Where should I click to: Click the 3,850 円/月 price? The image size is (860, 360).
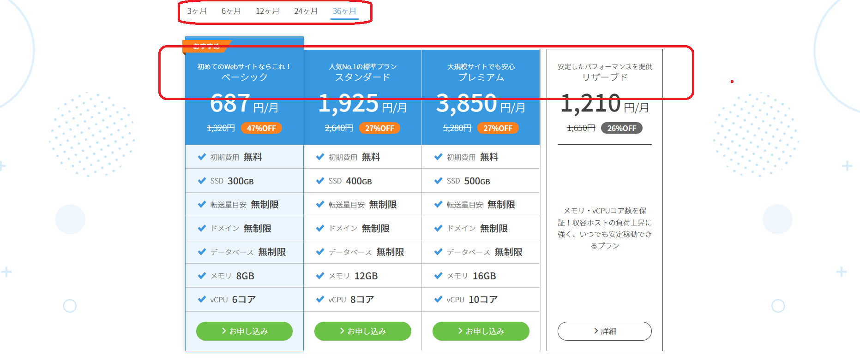pos(481,103)
